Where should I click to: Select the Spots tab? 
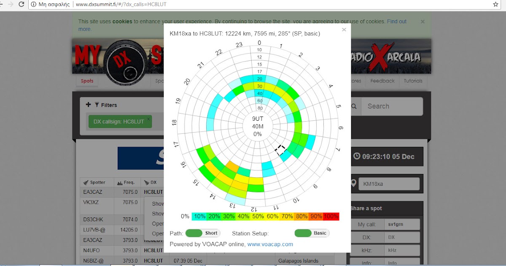click(x=87, y=81)
